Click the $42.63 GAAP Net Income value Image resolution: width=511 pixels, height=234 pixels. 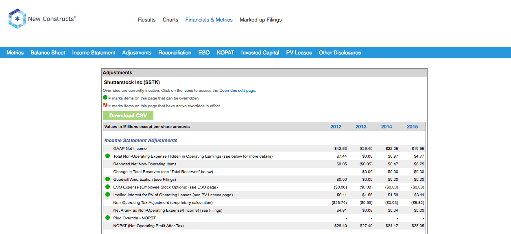click(x=341, y=149)
